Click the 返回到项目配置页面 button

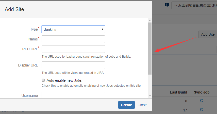194,5
